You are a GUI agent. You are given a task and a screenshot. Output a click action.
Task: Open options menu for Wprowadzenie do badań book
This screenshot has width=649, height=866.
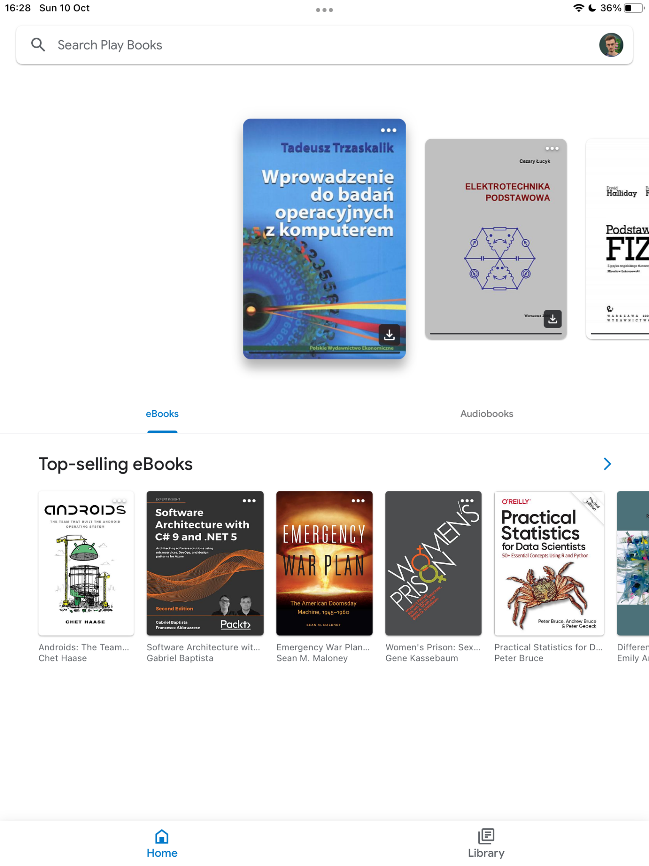coord(388,130)
